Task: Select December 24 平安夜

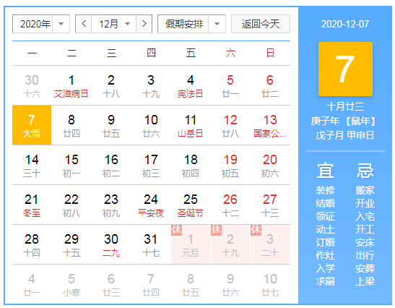Action: pyautogui.click(x=151, y=205)
